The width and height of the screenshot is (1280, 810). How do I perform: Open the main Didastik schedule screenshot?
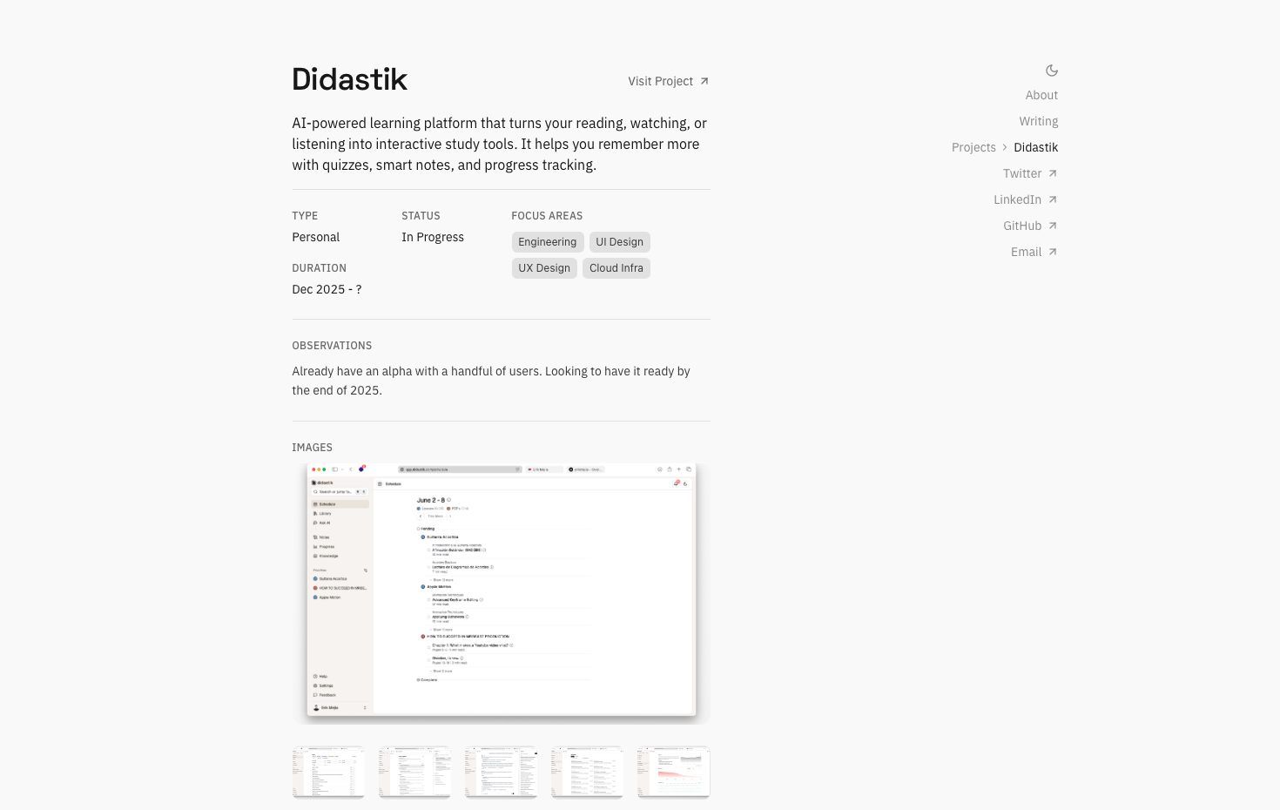pos(502,594)
